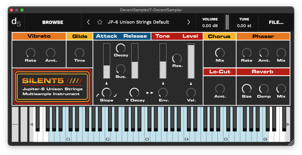Click the Slope knob
Image resolution: width=302 pixels, height=155 pixels.
point(107,93)
